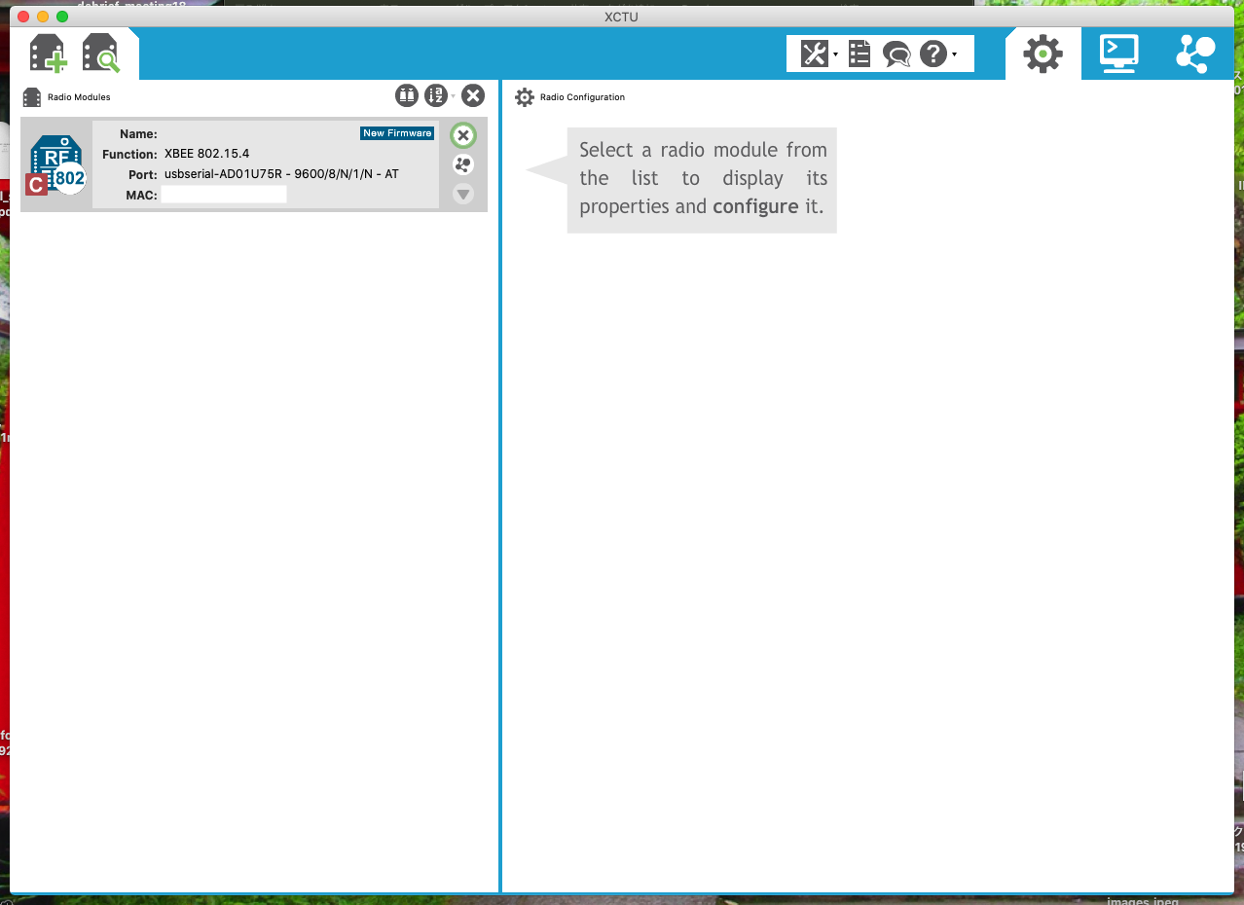Click the New Firmware badge
This screenshot has height=905, width=1244.
coord(397,133)
